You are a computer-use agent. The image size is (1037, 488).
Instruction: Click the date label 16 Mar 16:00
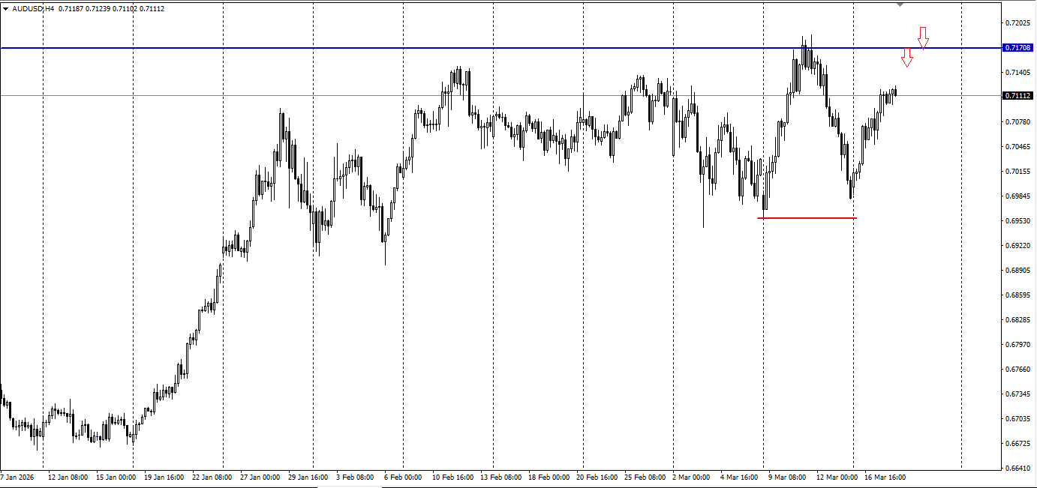[885, 477]
